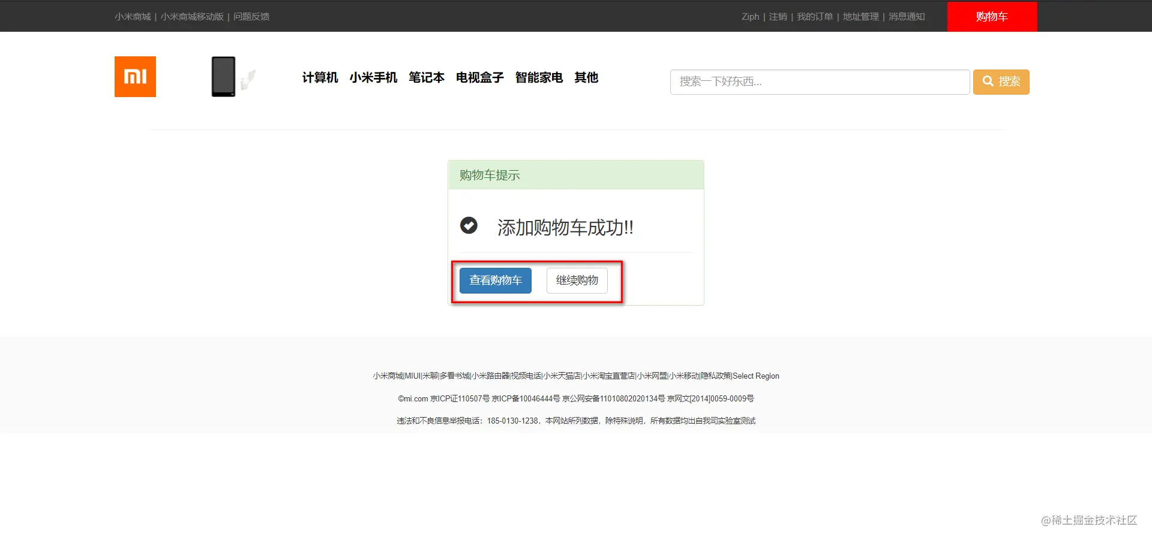
Task: Click the 京网文[2014]0059-0009号 text
Action: point(710,399)
